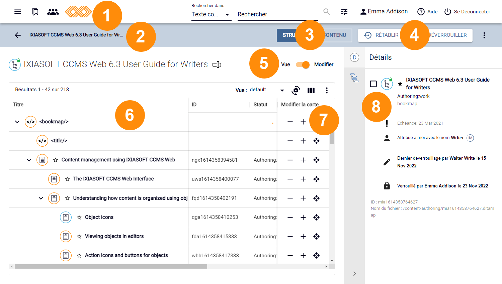Click the table scroll-down arrow

(x=332, y=261)
